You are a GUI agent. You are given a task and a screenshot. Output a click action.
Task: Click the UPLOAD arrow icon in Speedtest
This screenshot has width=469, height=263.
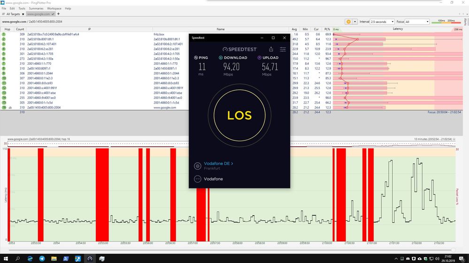click(259, 58)
